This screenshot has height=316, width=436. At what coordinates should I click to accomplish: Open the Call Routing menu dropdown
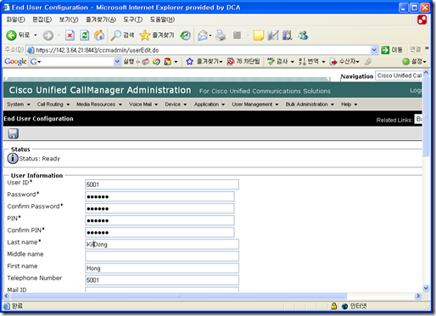pos(53,104)
